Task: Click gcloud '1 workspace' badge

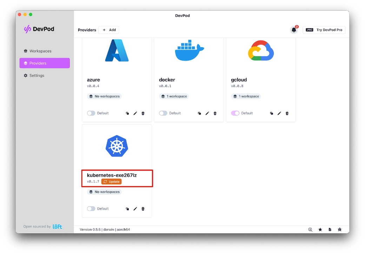Action: point(246,96)
